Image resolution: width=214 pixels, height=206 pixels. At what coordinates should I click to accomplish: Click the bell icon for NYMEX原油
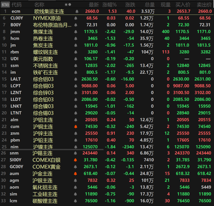click(x=76, y=18)
